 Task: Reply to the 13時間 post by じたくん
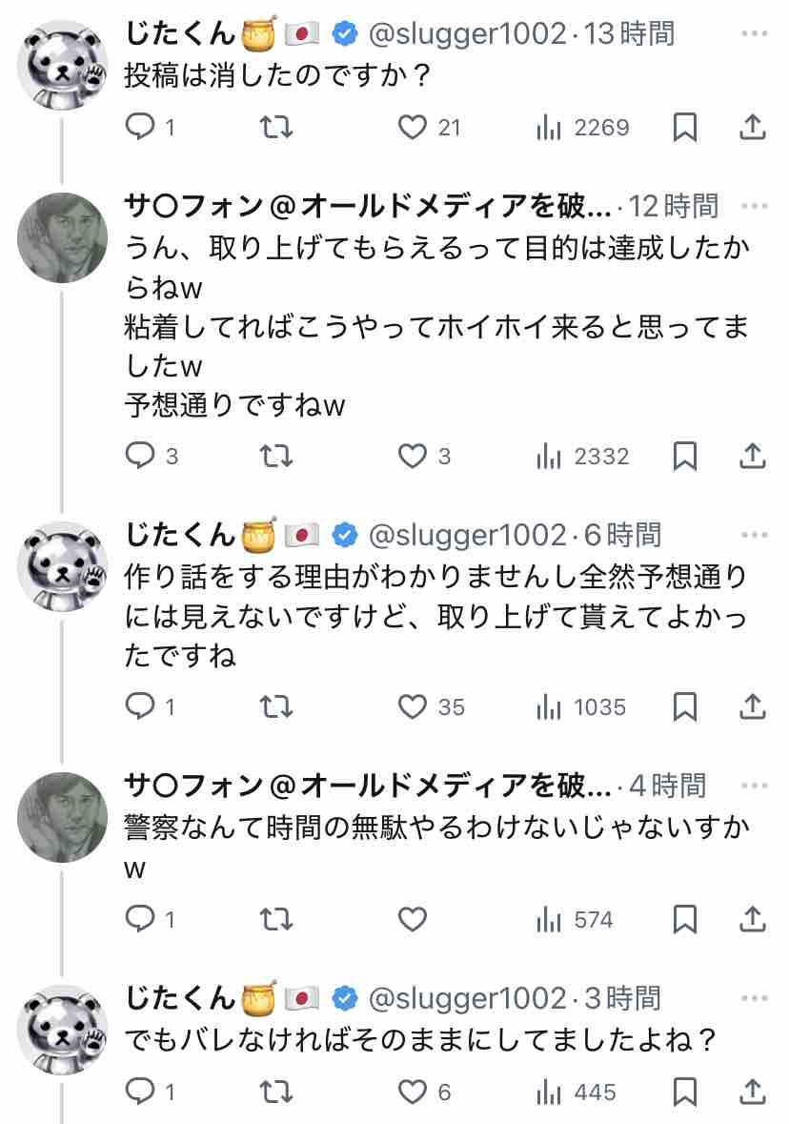(140, 127)
